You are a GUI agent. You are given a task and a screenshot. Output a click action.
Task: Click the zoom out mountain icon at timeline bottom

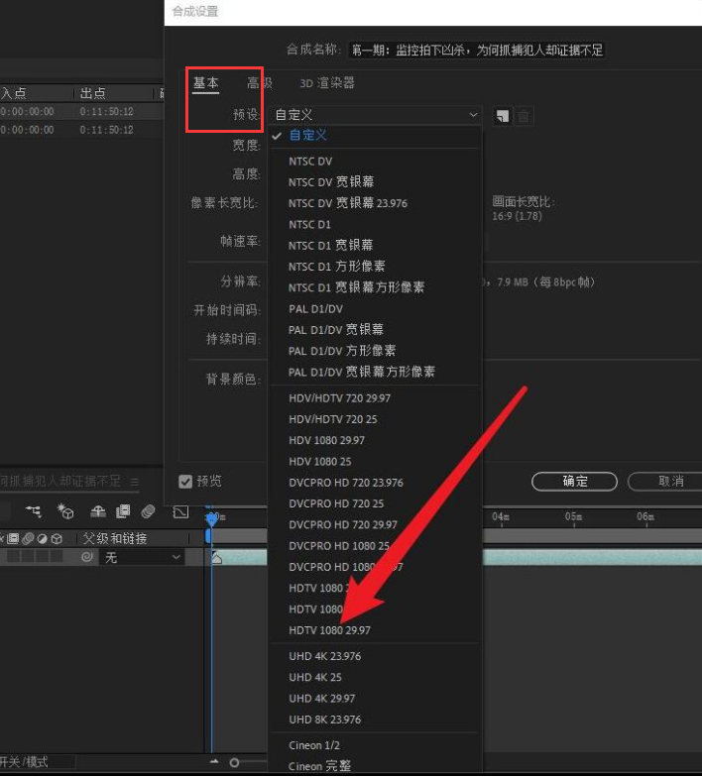pyautogui.click(x=214, y=761)
